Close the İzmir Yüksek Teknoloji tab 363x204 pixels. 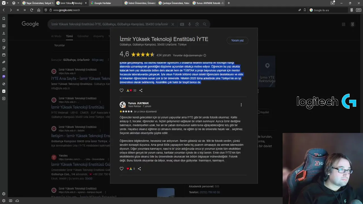coord(86,3)
